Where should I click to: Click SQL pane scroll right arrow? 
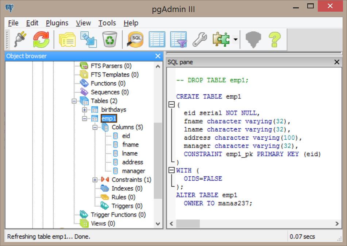click(x=337, y=224)
